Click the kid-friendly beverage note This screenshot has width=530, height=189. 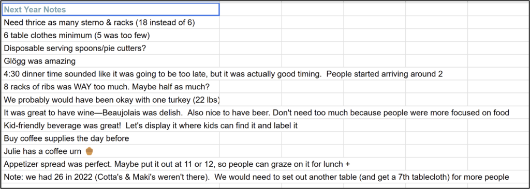(x=151, y=125)
